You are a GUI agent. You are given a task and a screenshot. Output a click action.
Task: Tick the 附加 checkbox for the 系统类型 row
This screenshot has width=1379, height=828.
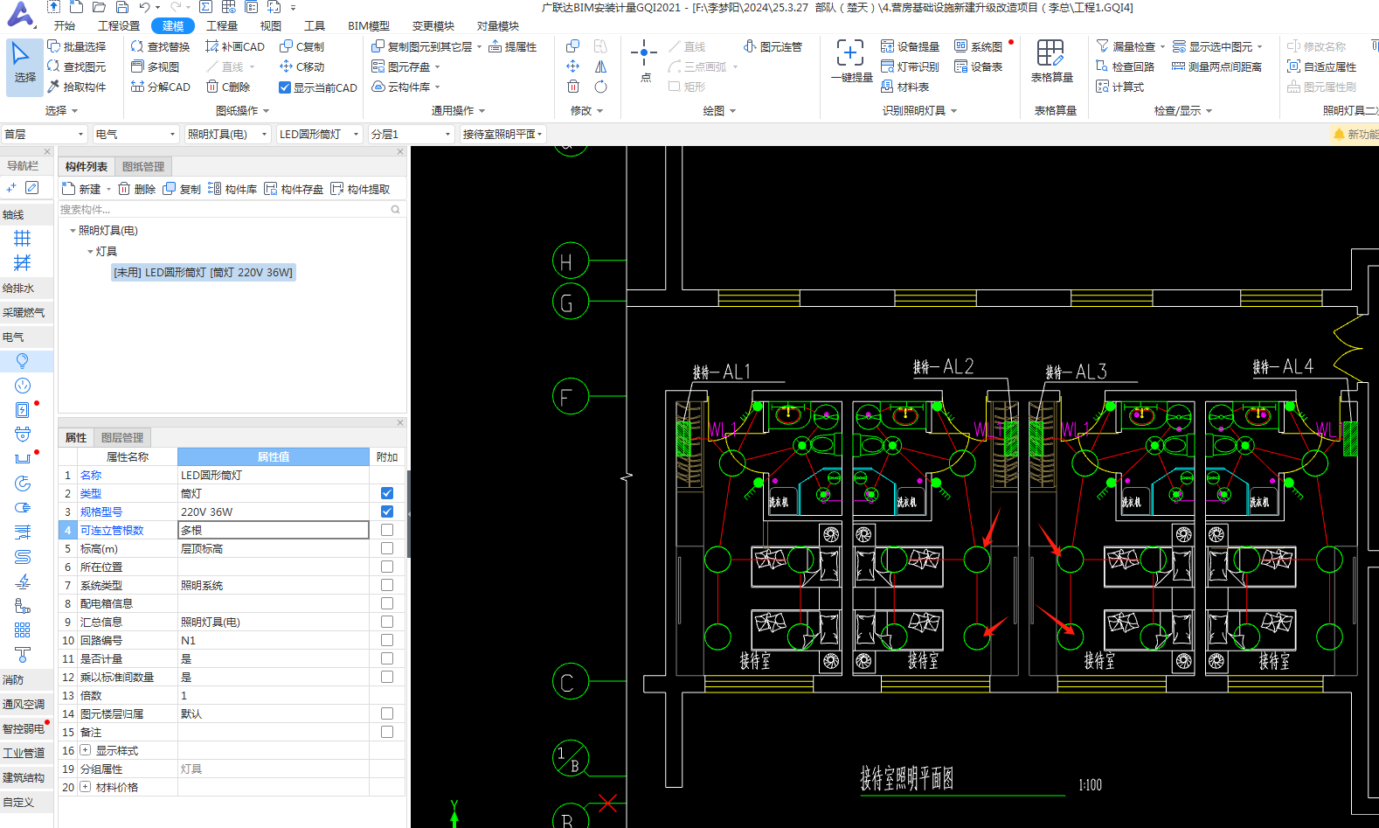click(387, 585)
